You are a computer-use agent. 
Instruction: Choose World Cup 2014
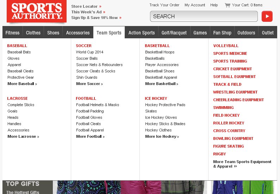coord(90,52)
